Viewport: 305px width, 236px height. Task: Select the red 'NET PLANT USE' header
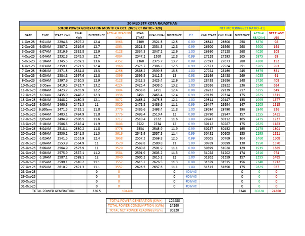click(x=276, y=35)
